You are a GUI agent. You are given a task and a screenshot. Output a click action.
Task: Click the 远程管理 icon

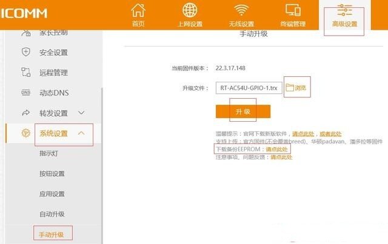[x=25, y=72]
